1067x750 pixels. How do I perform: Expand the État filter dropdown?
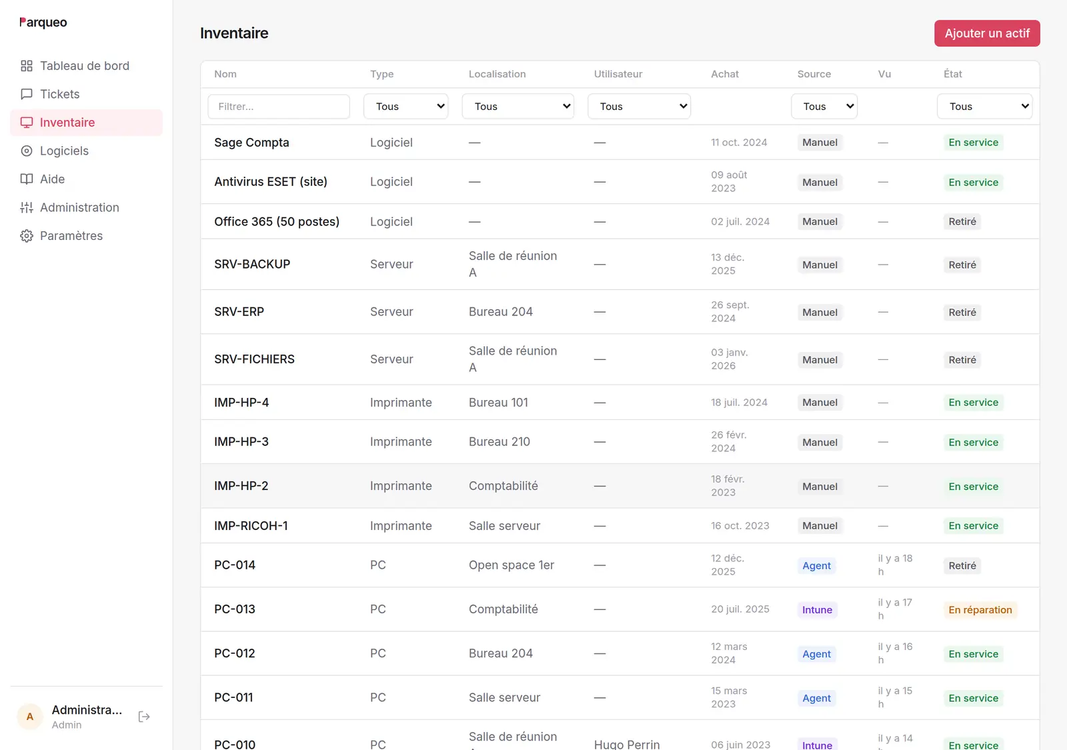[985, 107]
